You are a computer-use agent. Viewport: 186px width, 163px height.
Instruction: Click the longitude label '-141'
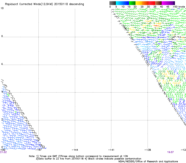click(x=111, y=150)
